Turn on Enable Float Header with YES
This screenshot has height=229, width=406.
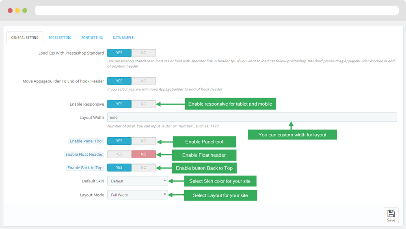point(119,154)
